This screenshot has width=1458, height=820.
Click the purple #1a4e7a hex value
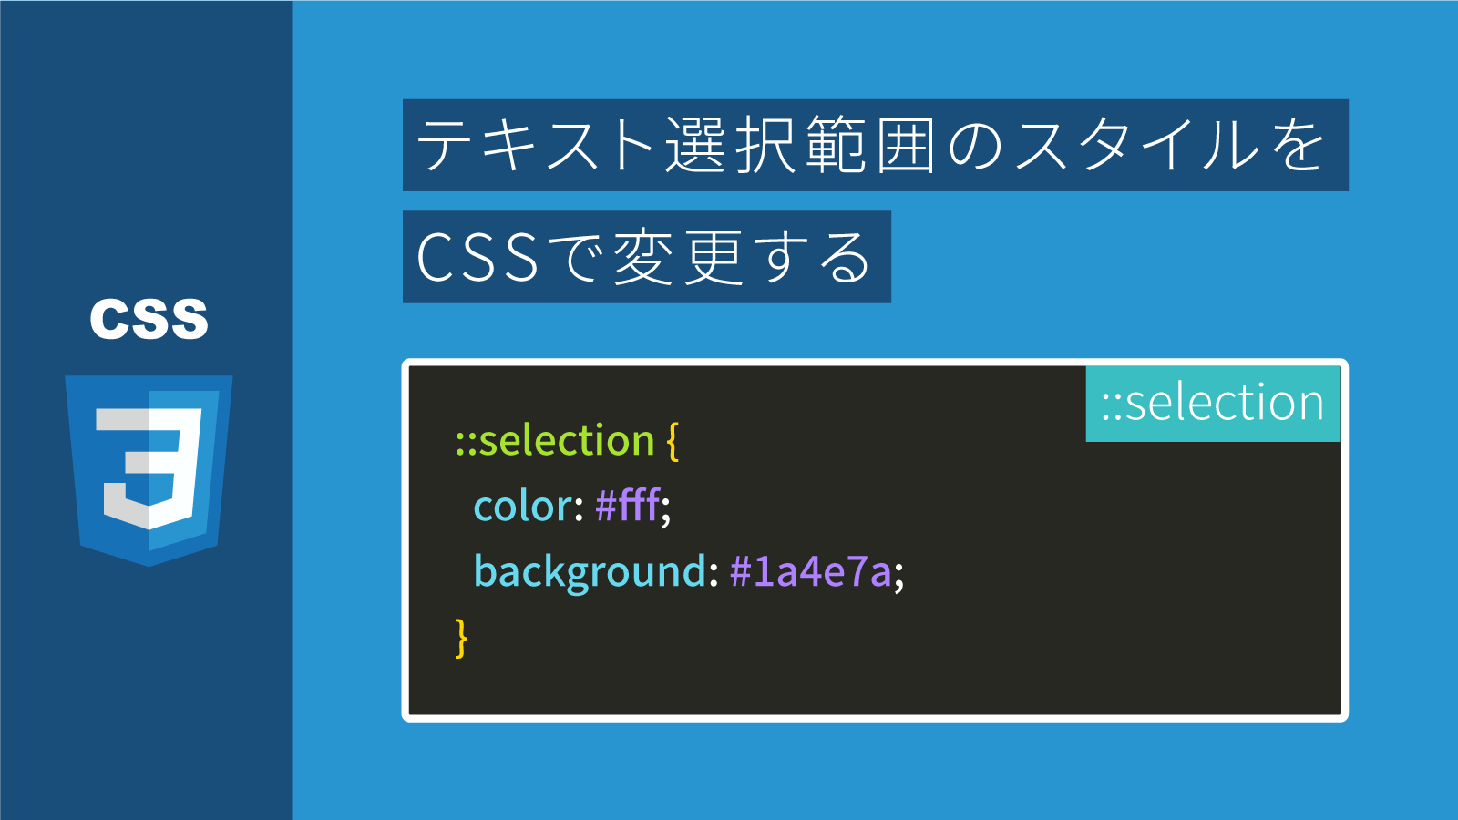(810, 572)
